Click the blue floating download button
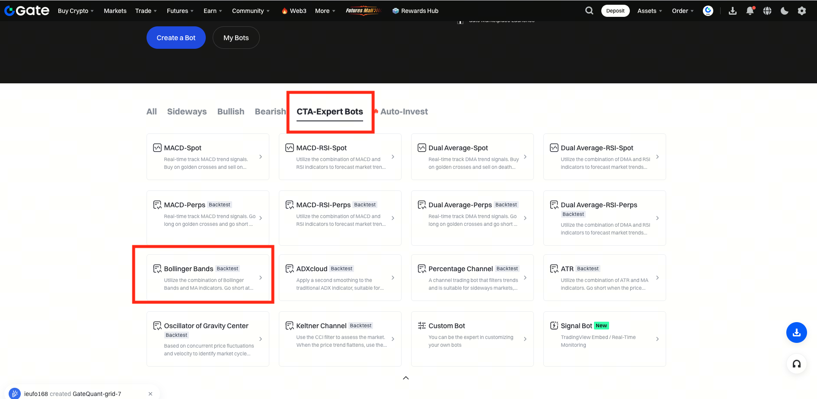The width and height of the screenshot is (817, 399). pos(796,332)
